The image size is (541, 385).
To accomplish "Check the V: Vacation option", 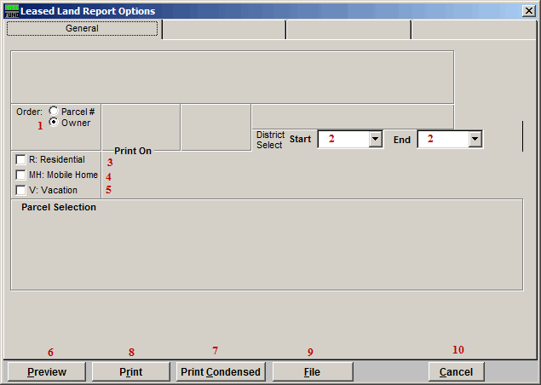I will click(20, 191).
